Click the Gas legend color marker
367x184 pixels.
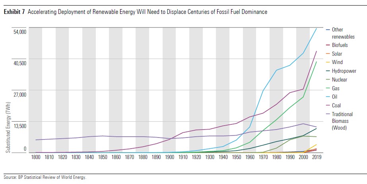(327, 88)
